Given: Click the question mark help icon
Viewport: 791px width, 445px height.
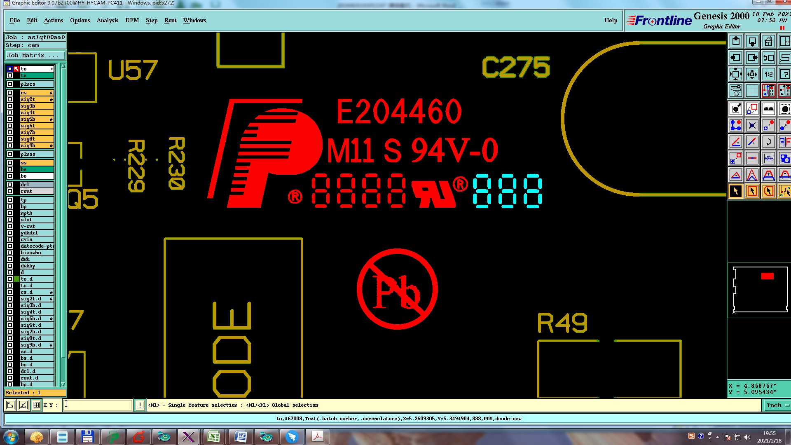Looking at the screenshot, I should (785, 75).
